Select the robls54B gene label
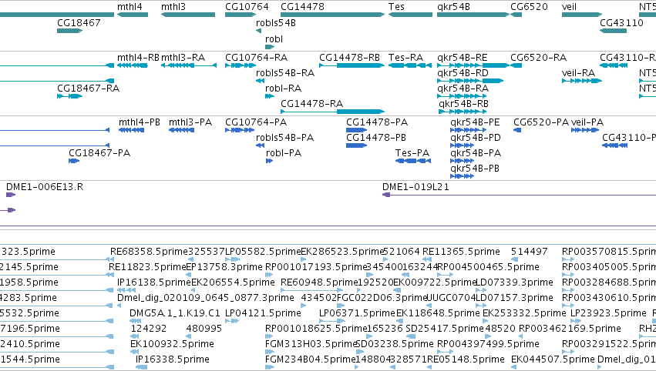656x371 pixels. (276, 22)
